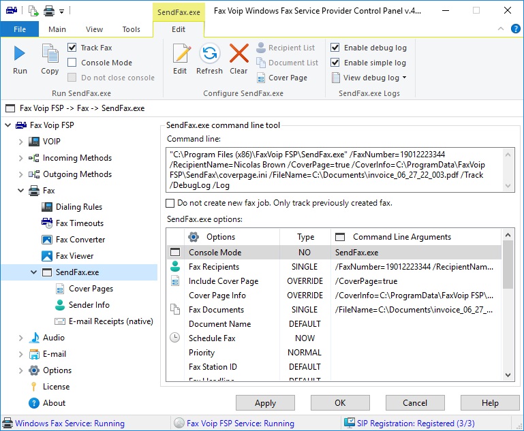This screenshot has height=431, width=524.
Task: Select the Fax Recipients options row
Action: click(334, 267)
